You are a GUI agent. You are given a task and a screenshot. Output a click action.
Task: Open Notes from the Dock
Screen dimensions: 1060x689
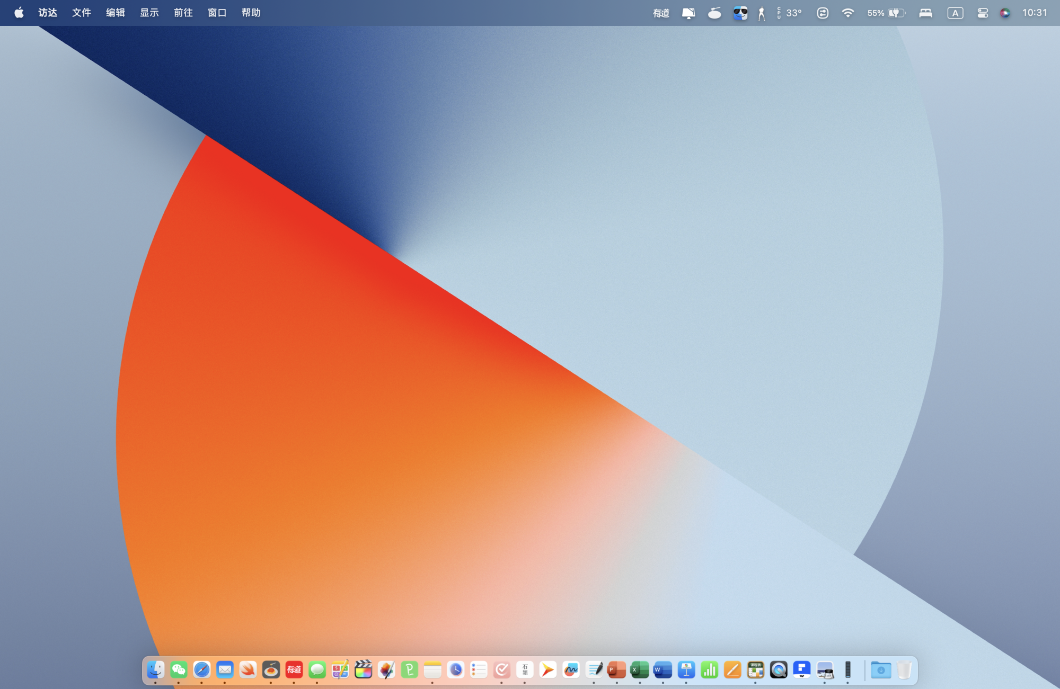click(x=432, y=670)
